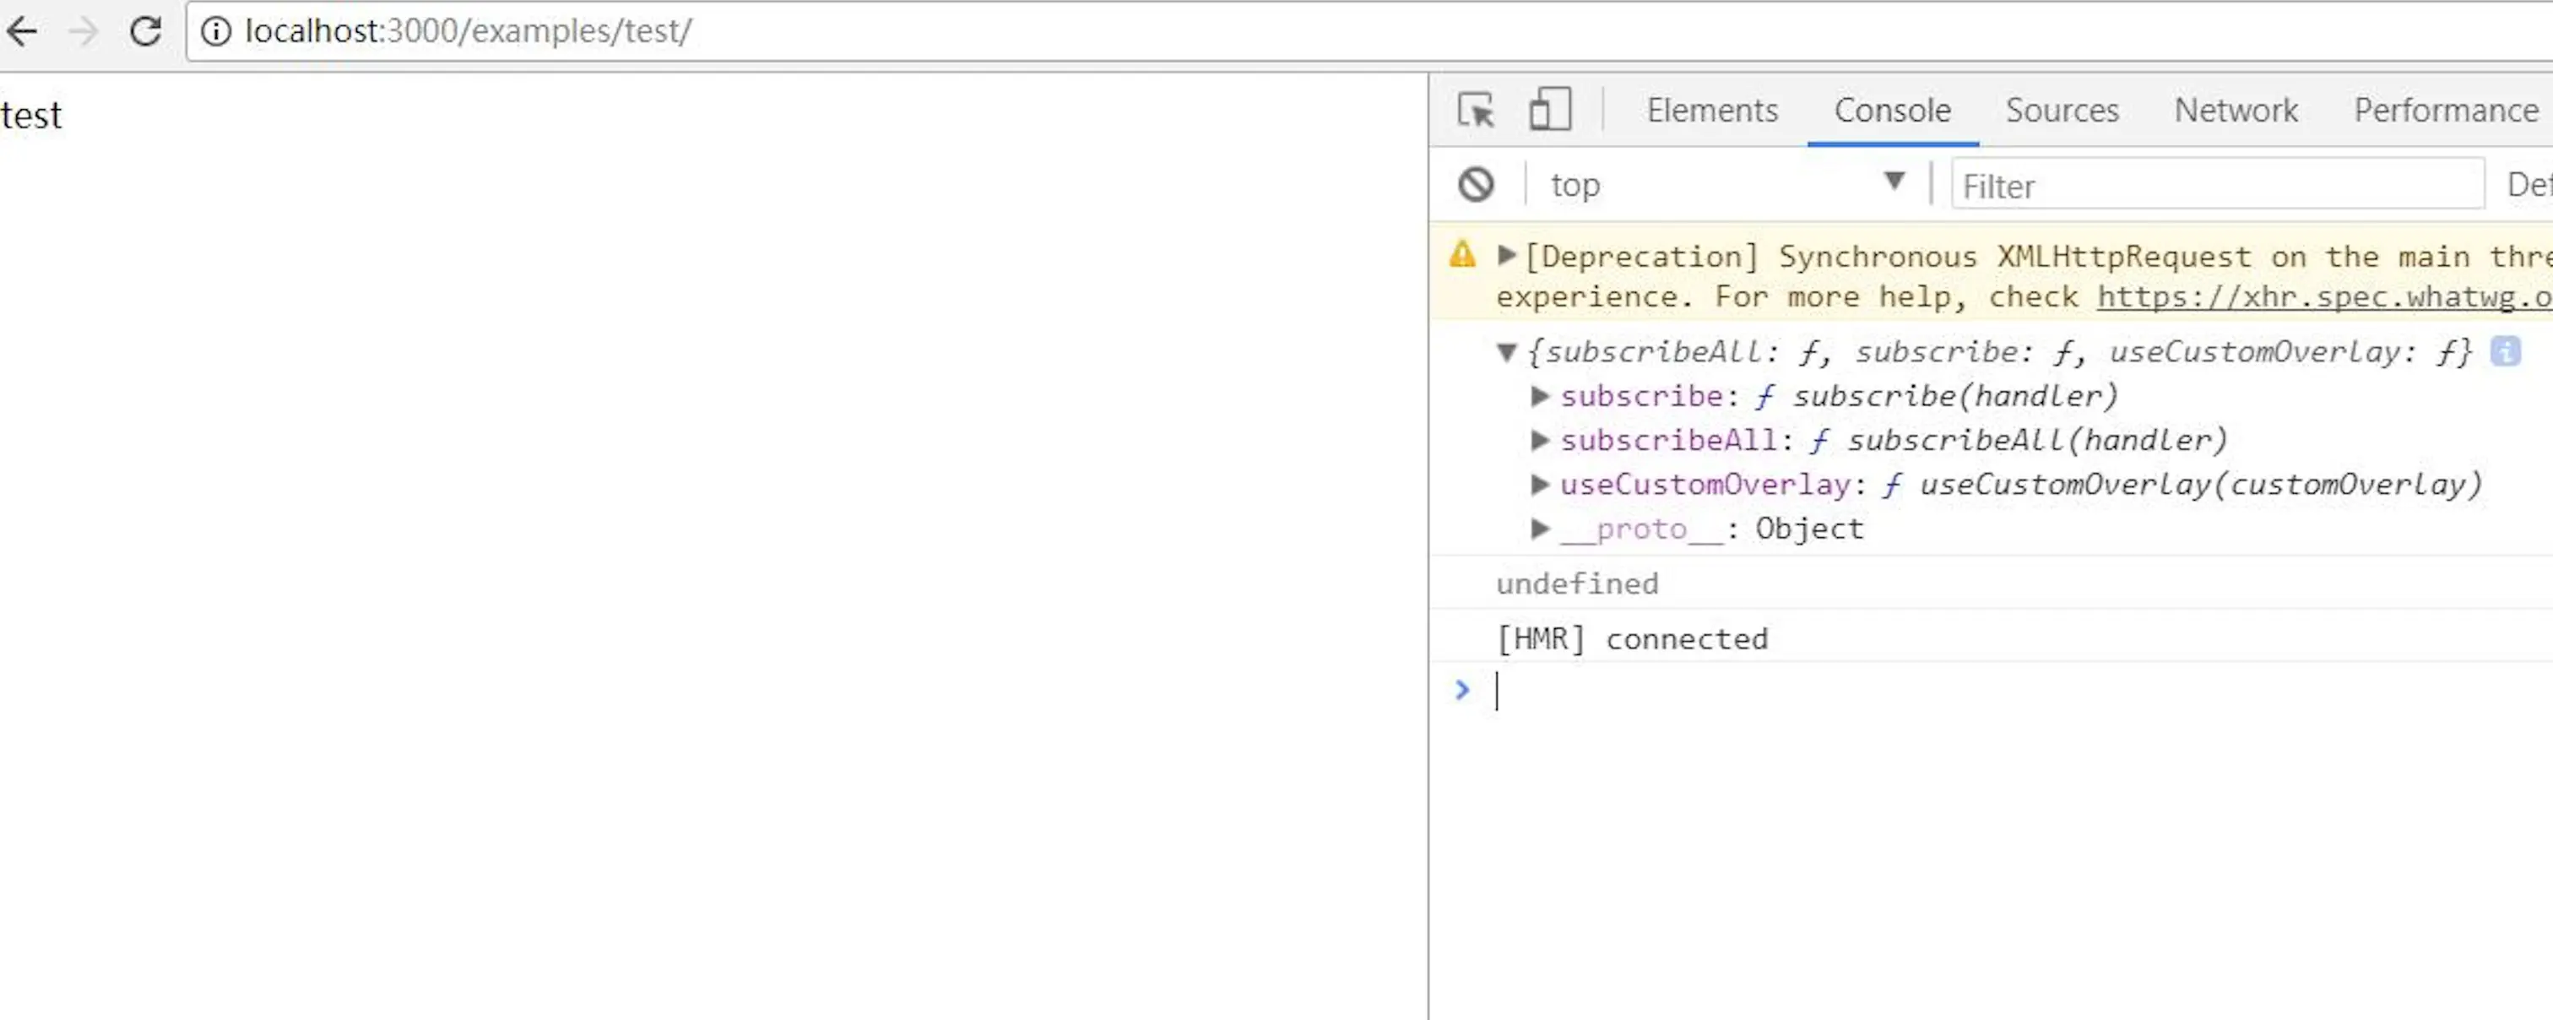Switch to the Elements tab

coord(1711,110)
